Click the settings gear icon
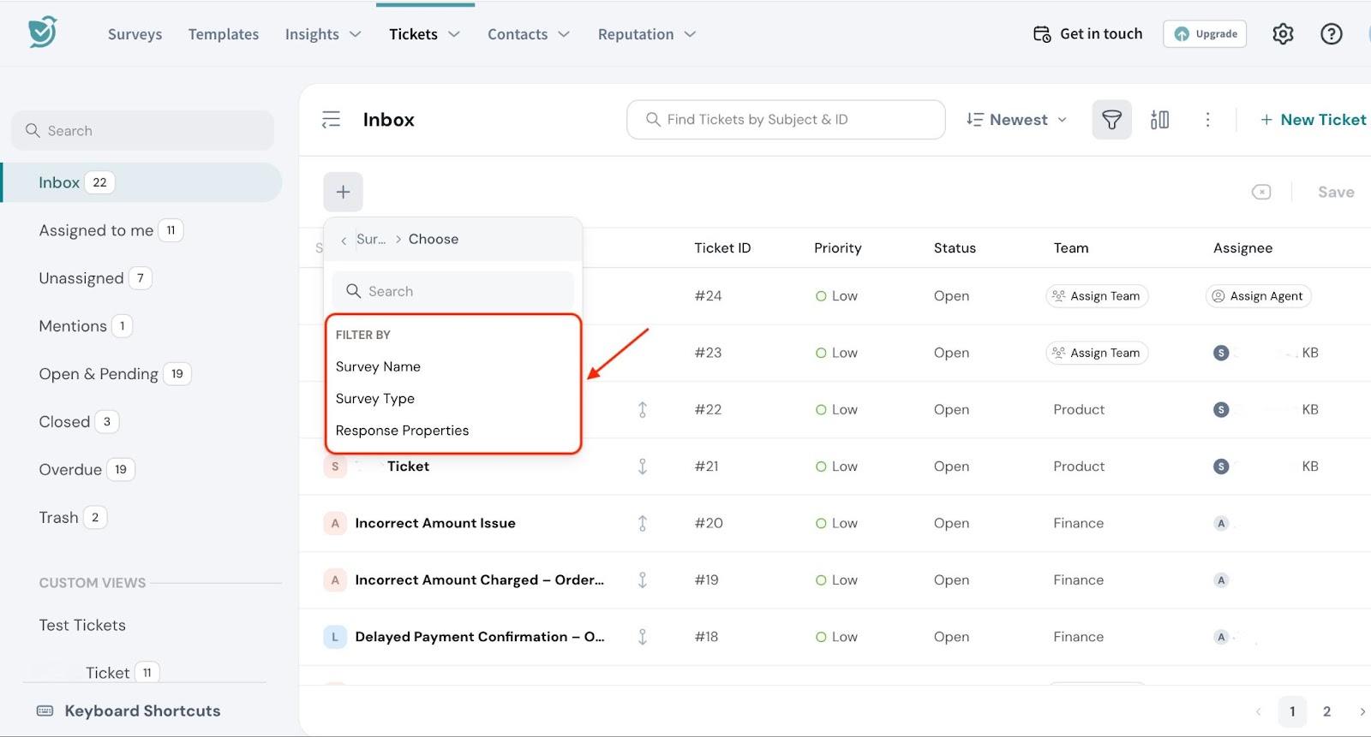Image resolution: width=1371 pixels, height=737 pixels. pyautogui.click(x=1282, y=34)
